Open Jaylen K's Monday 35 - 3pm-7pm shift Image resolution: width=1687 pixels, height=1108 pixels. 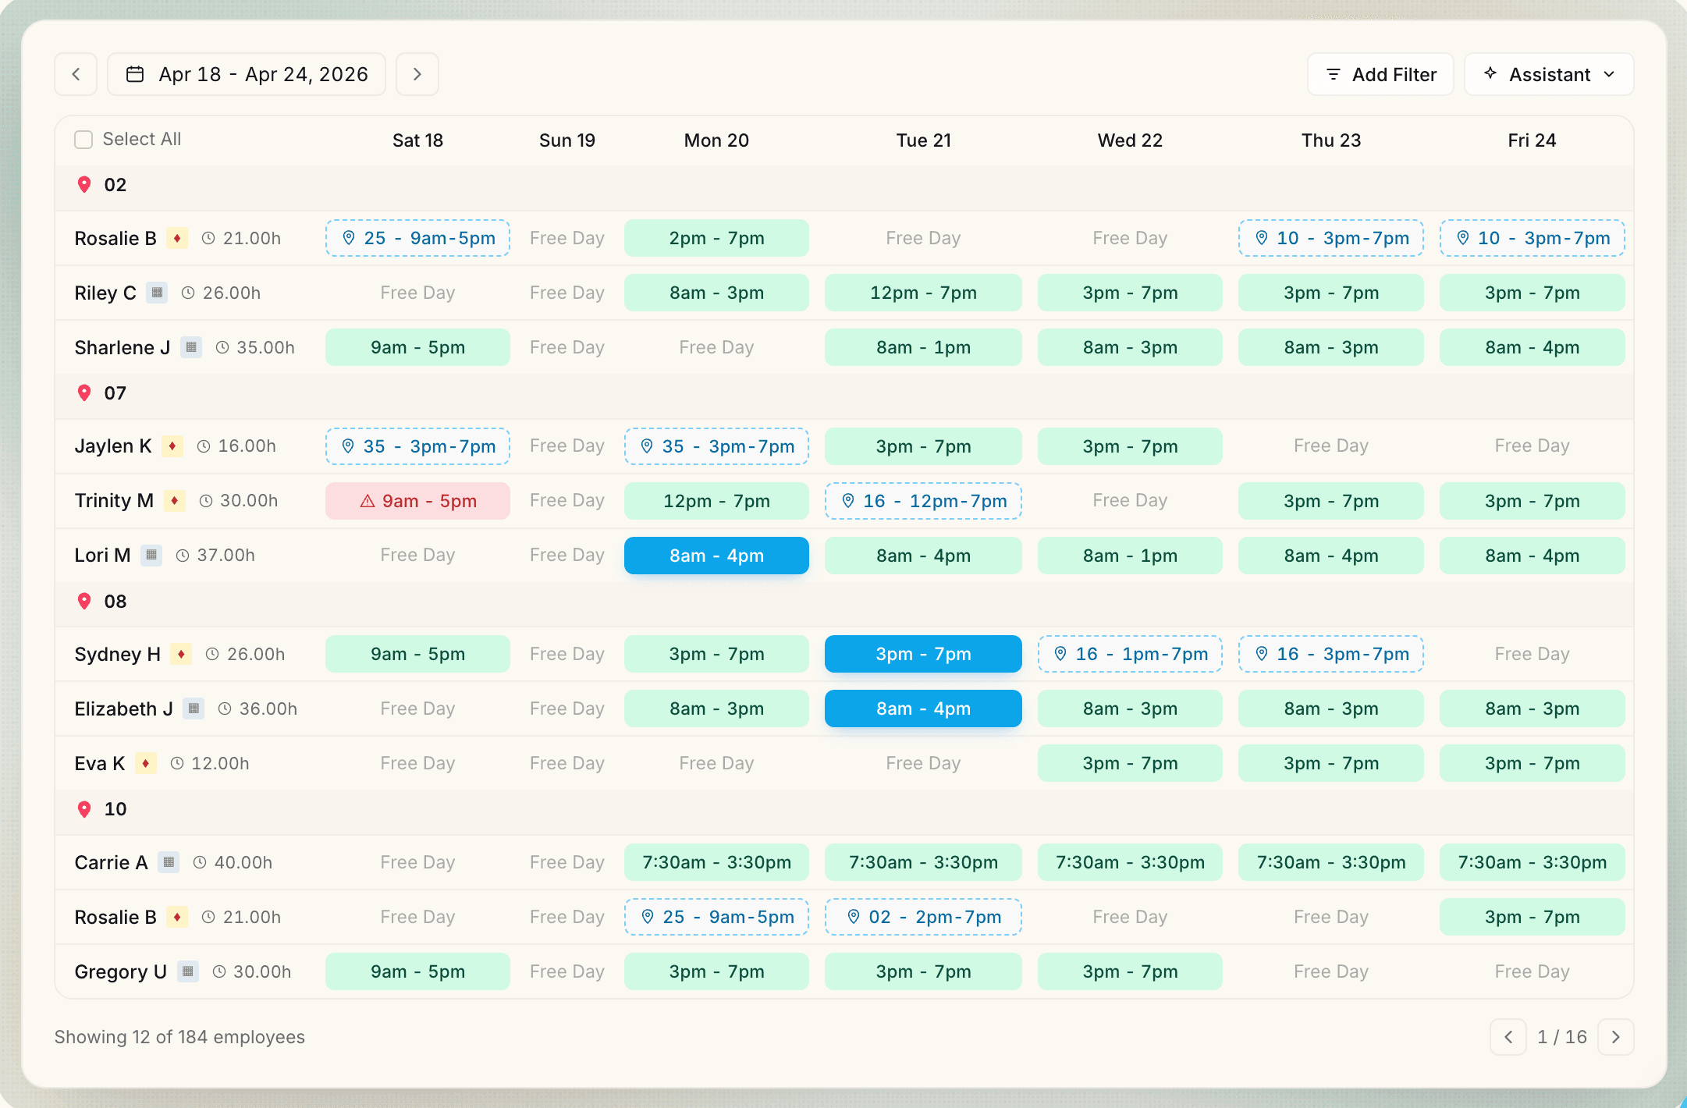point(716,446)
